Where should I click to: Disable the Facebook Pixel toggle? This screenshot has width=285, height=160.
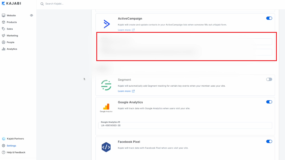(x=269, y=141)
